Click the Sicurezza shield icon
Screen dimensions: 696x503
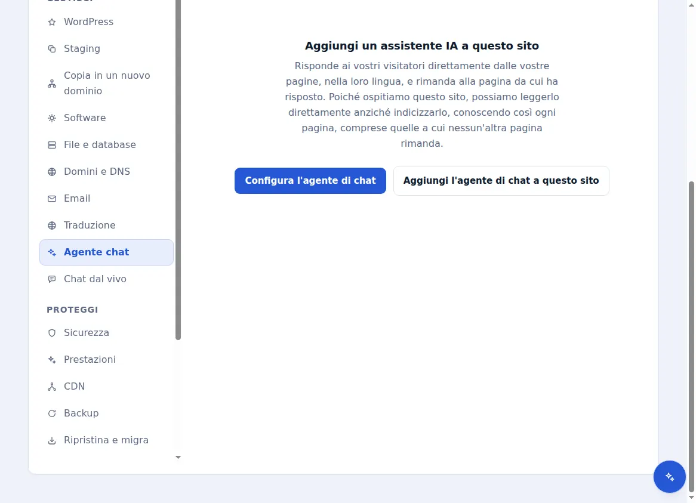coord(52,333)
